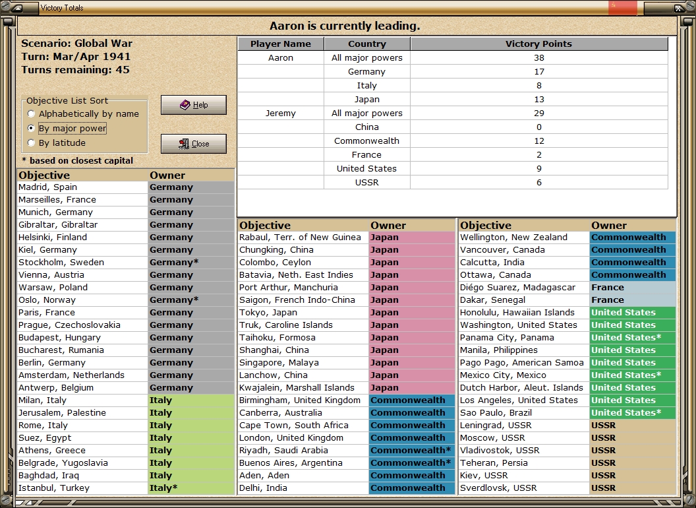Select the Gibraltar, Gibraltar objective
The height and width of the screenshot is (508, 696).
coord(82,225)
